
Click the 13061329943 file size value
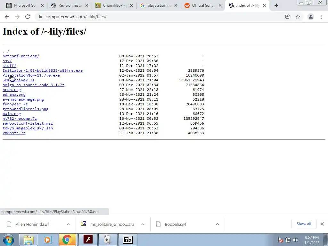191,80
